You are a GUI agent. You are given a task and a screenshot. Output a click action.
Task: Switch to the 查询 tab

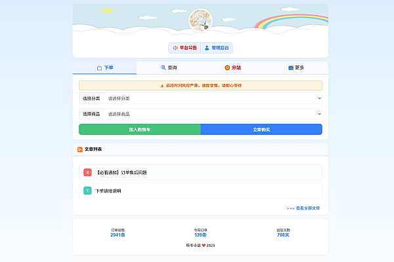[x=169, y=67]
